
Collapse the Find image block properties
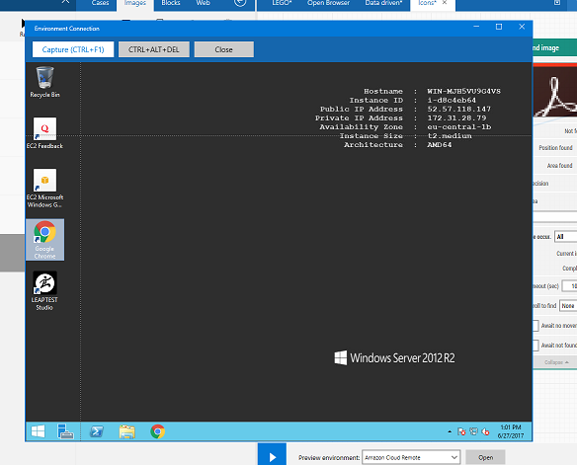555,362
